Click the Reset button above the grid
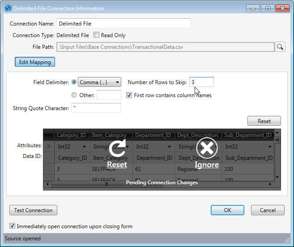The image size is (294, 247). click(x=264, y=121)
